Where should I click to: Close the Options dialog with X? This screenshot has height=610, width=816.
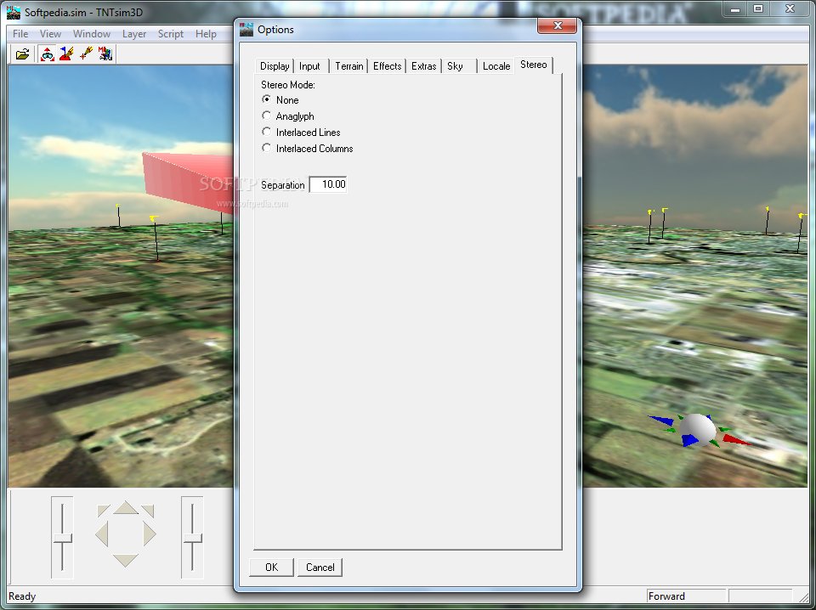pos(558,25)
